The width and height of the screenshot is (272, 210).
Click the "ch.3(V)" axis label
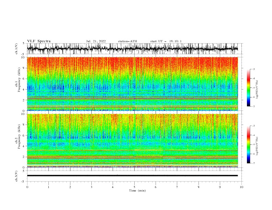[16, 176]
